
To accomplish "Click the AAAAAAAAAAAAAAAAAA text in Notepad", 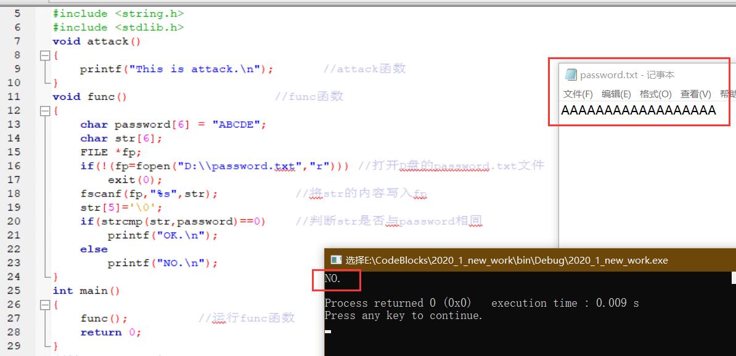I will tap(639, 111).
